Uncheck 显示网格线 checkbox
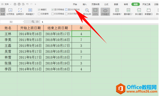This screenshot has width=159, height=96. click(52, 10)
